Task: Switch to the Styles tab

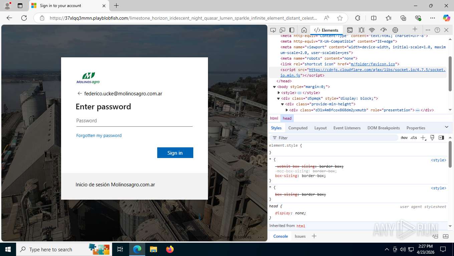Action: (x=276, y=128)
